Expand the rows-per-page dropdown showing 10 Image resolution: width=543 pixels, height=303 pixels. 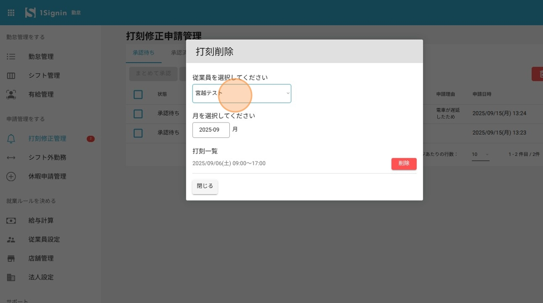[480, 154]
